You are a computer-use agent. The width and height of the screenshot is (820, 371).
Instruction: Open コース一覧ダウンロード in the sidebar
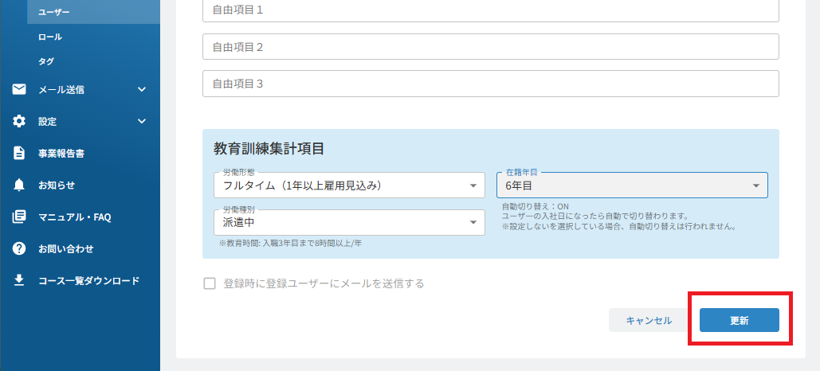pyautogui.click(x=80, y=280)
